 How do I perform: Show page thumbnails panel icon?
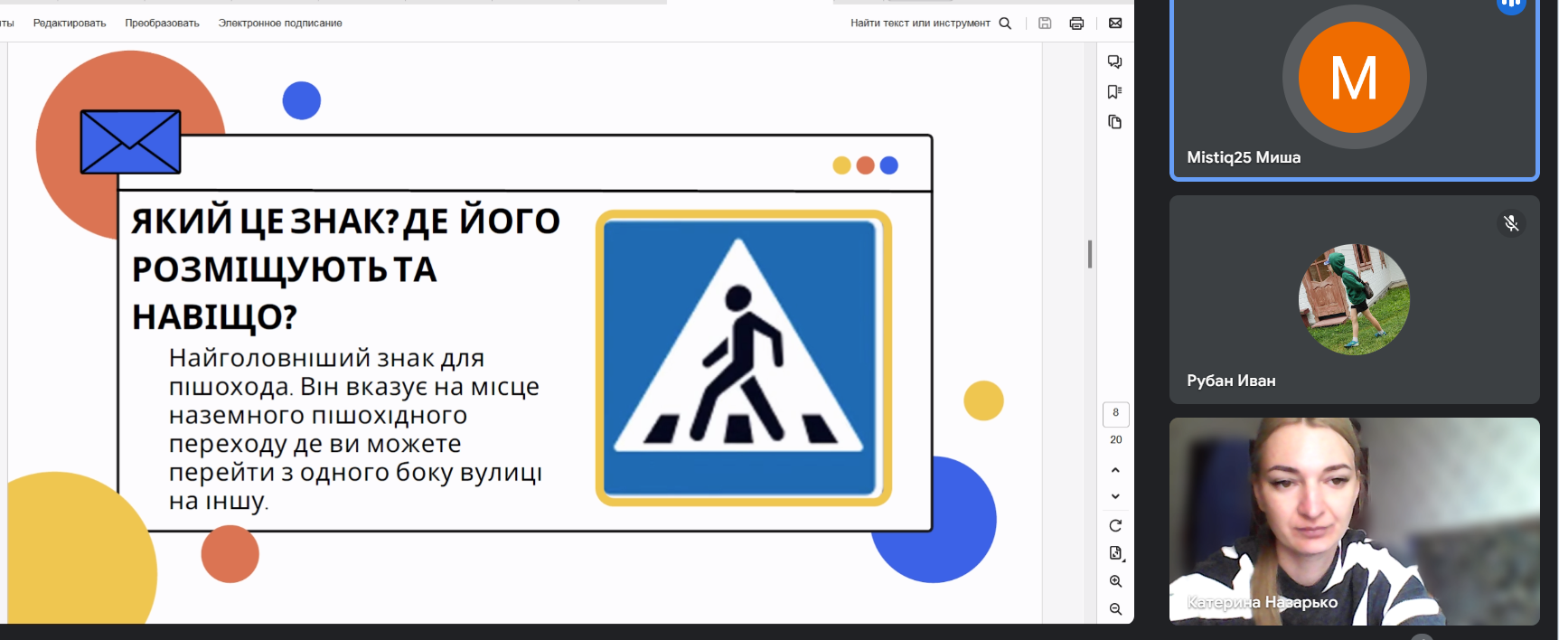coord(1115,122)
